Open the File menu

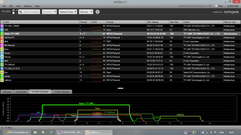[4, 6]
